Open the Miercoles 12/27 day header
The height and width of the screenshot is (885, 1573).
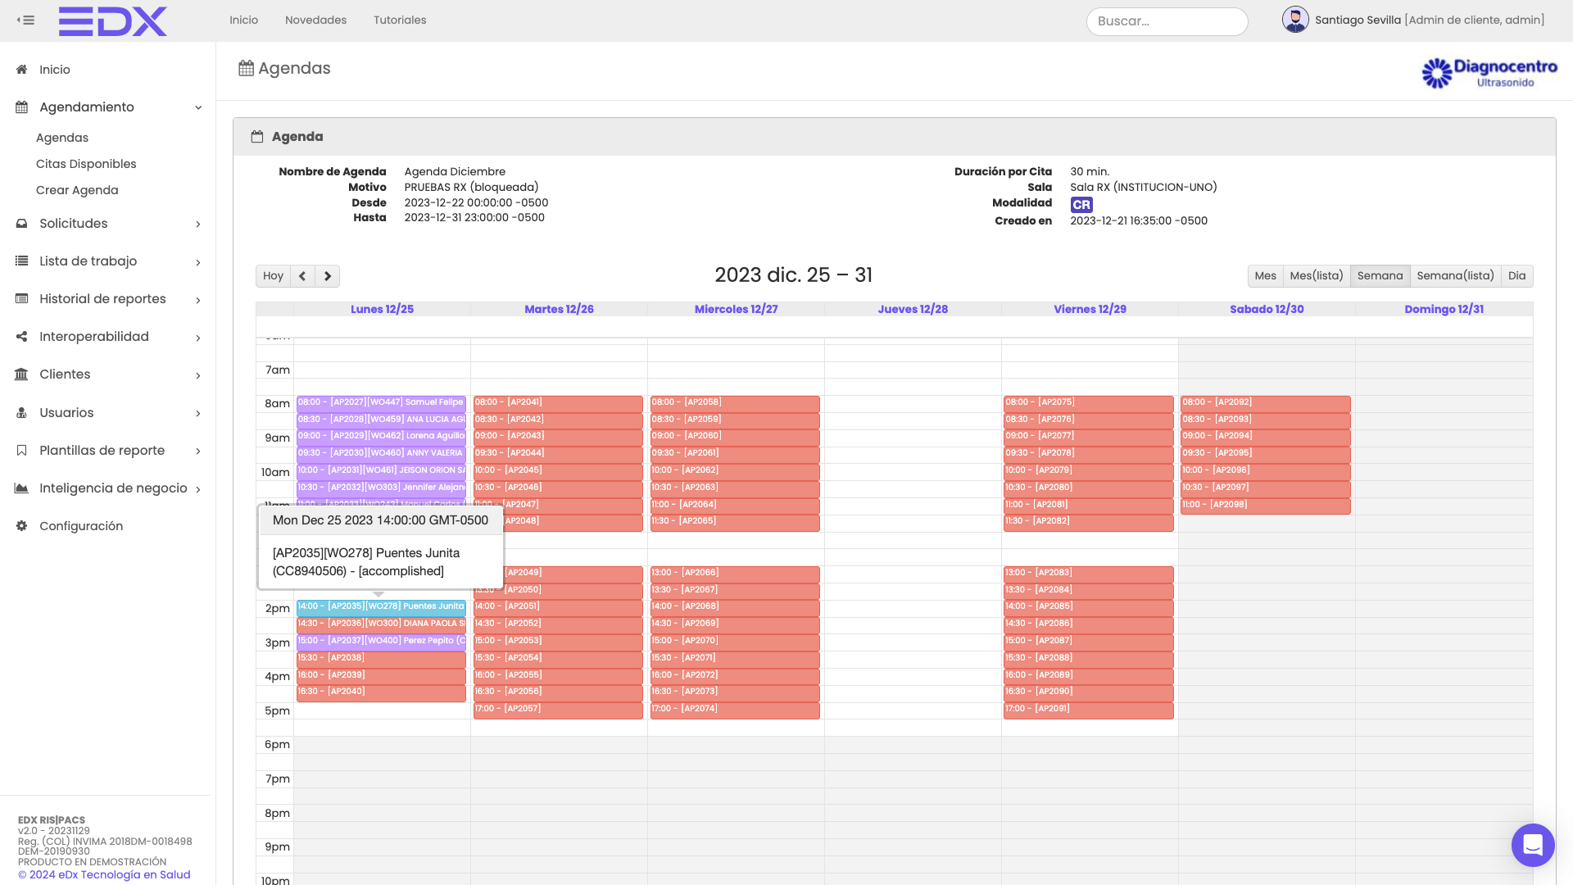pyautogui.click(x=736, y=309)
